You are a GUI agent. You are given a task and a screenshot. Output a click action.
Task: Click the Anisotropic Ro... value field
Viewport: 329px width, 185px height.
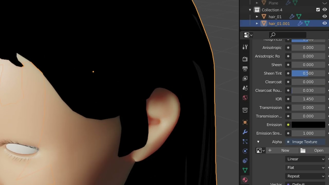[308, 56]
